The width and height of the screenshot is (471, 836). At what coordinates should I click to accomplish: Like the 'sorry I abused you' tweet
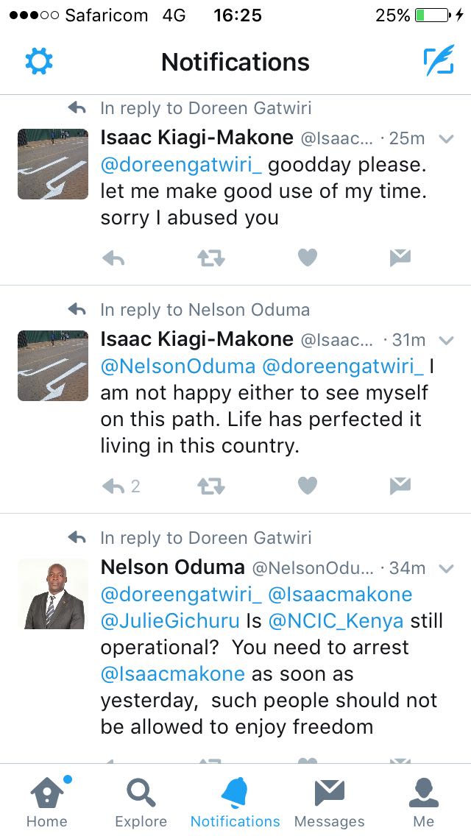pyautogui.click(x=307, y=258)
